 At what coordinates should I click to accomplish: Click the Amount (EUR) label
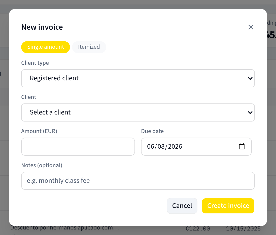[x=39, y=131]
